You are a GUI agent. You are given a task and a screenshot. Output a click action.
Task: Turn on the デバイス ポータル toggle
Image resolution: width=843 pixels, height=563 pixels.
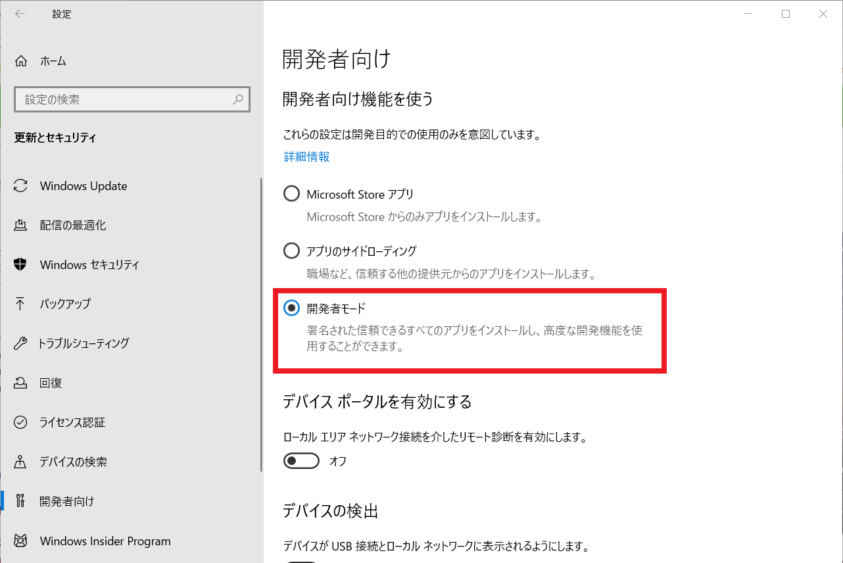click(x=301, y=460)
